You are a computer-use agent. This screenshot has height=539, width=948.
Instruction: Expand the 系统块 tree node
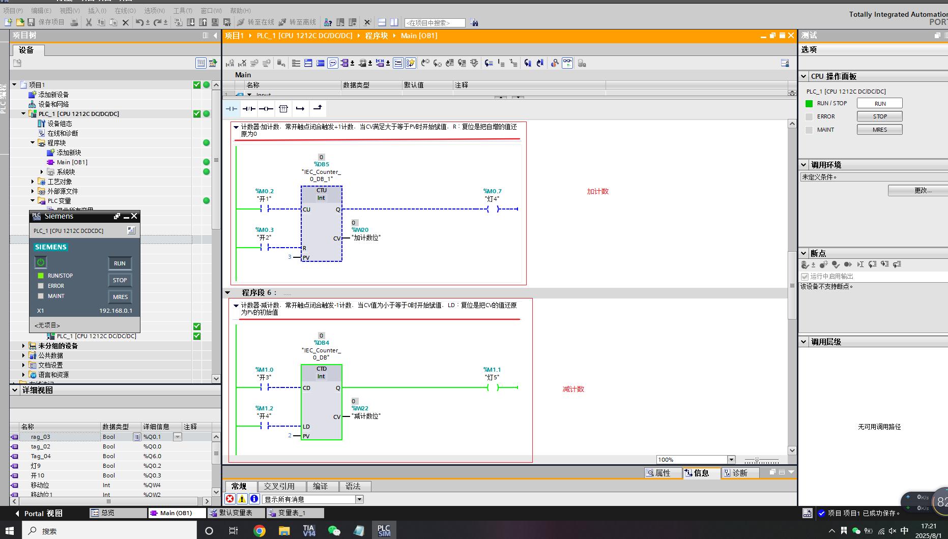[42, 172]
